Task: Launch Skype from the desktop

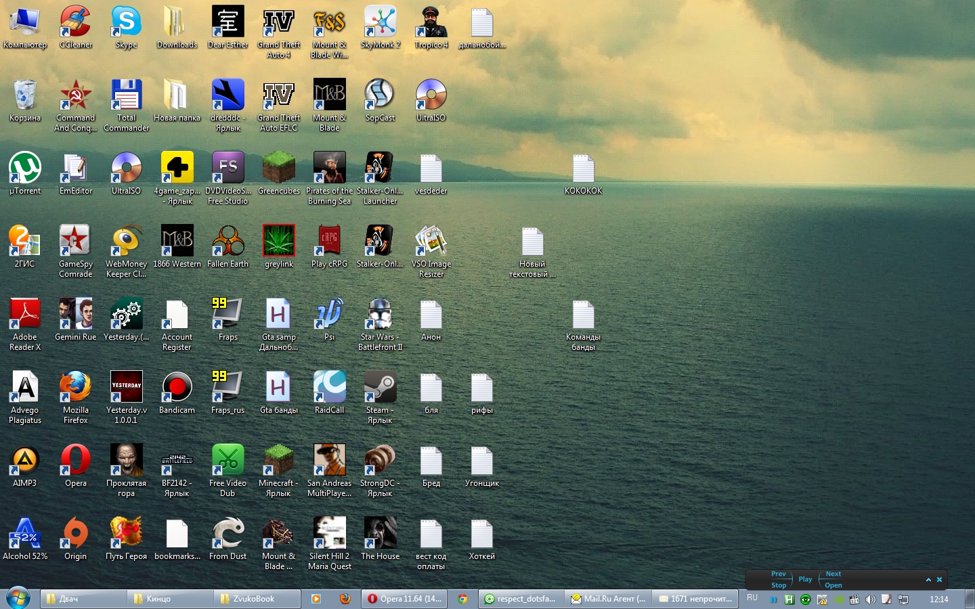Action: [127, 22]
